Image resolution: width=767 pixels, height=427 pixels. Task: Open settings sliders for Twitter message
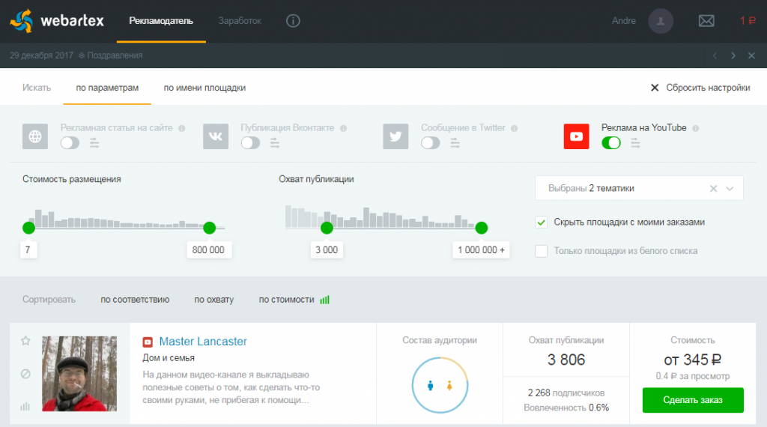coord(455,143)
